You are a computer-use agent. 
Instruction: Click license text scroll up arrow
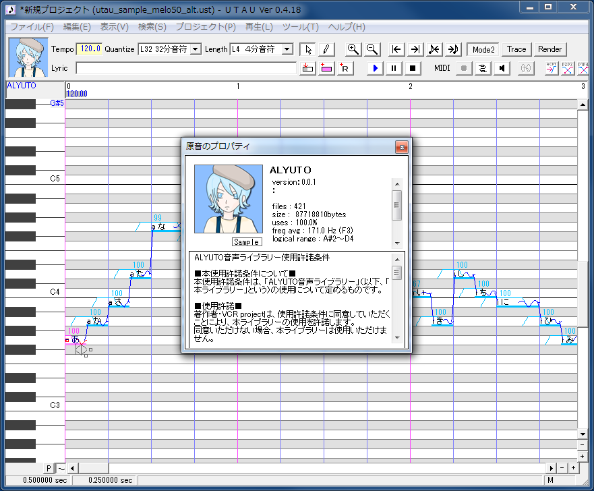click(x=397, y=260)
